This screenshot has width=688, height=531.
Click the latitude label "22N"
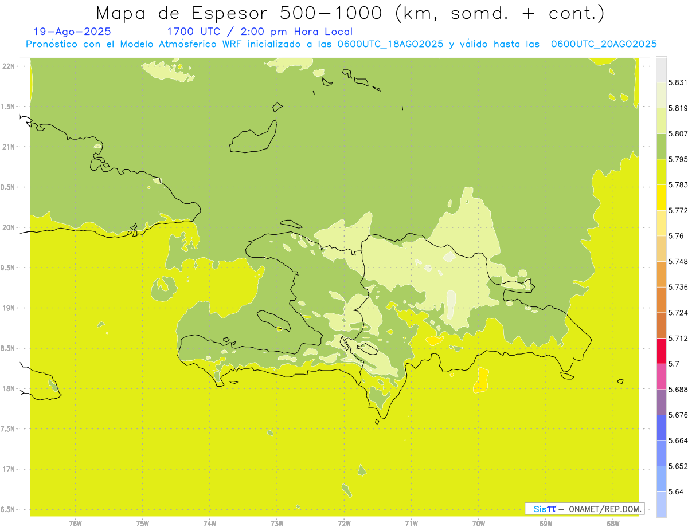coord(8,66)
